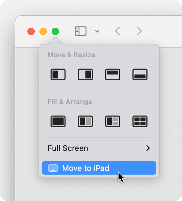This screenshot has height=201, width=182.
Task: Tile window to top half
Action: click(x=113, y=74)
